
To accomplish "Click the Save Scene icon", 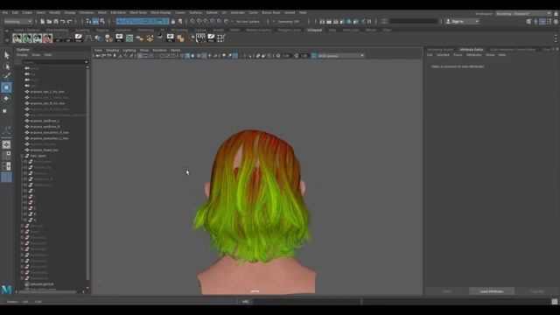I will tap(56, 22).
